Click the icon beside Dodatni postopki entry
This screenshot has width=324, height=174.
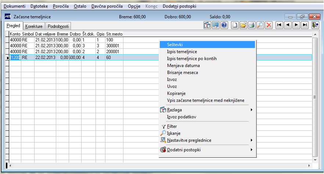pyautogui.click(x=163, y=150)
